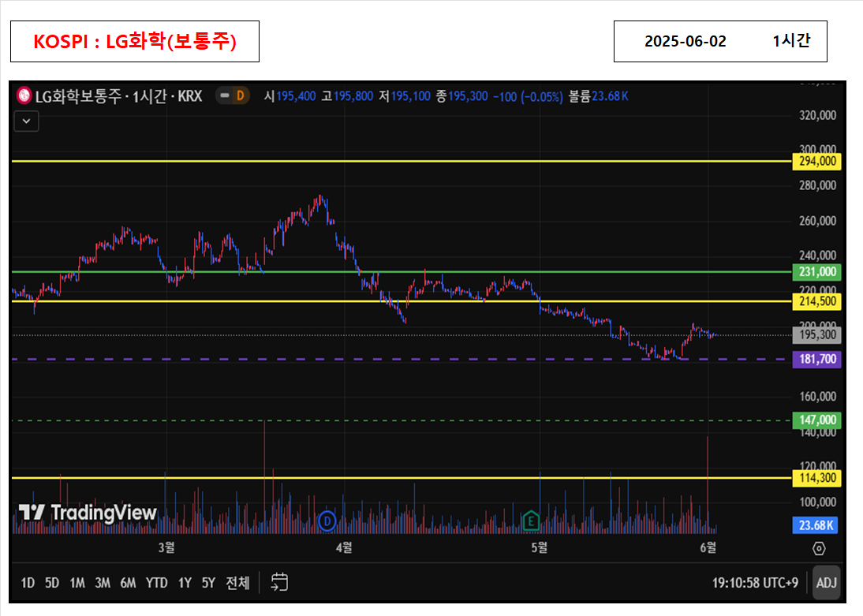
Task: Click the 160,000 price axis label
Action: pos(817,397)
